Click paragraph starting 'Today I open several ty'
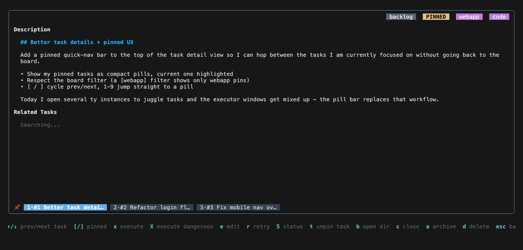 (230, 99)
